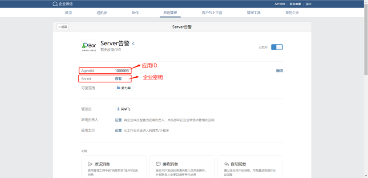
Task: Select the 客户与上下游 tab
Action: (212, 13)
